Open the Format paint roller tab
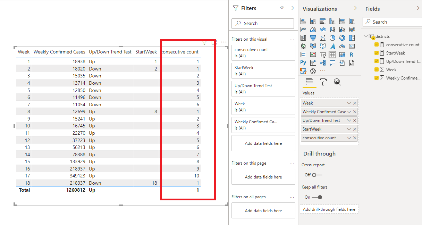422x225 pixels. [323, 82]
